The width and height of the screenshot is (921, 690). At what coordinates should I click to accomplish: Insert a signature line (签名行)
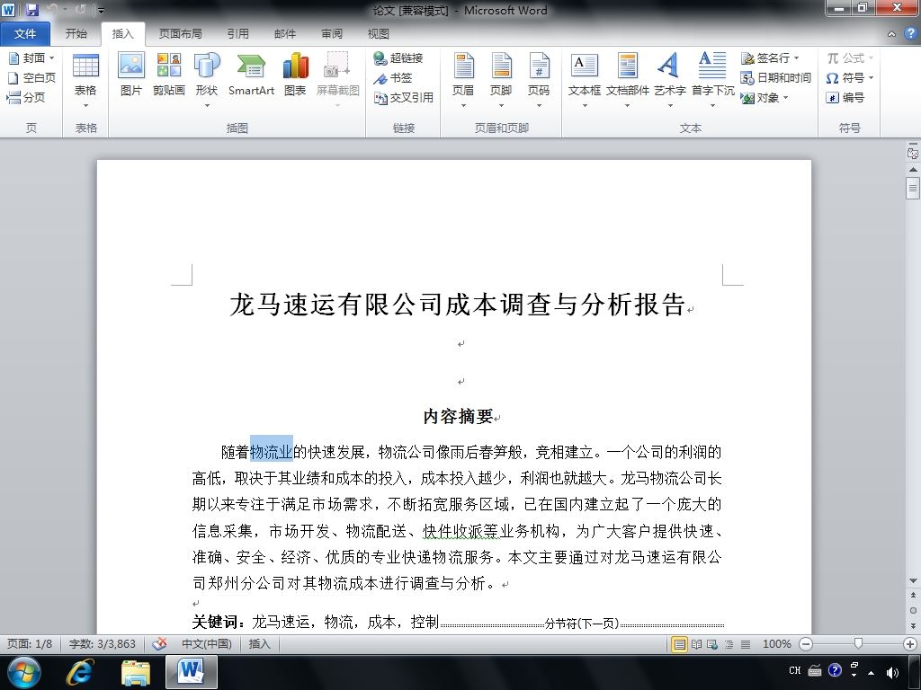[770, 57]
